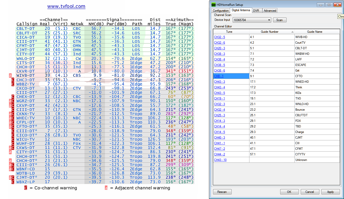Click the CH20 - 3 tune link
344x199 pixels.
point(219,48)
